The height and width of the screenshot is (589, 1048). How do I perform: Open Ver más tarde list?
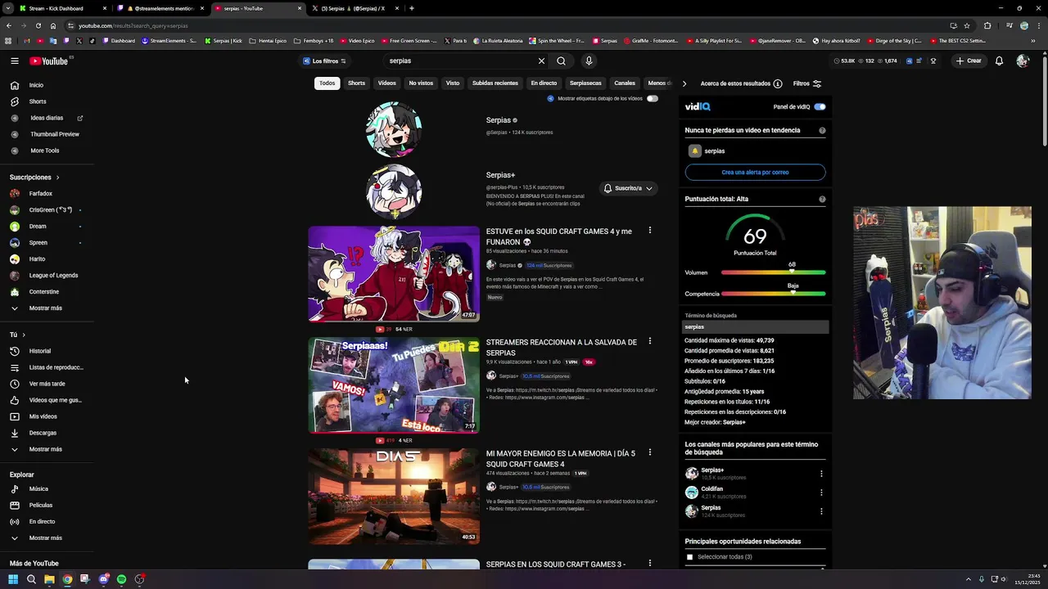coord(47,384)
